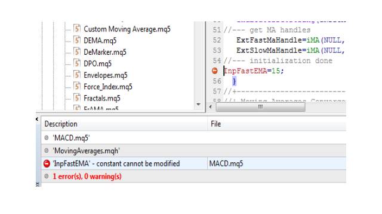Viewport: 382px width, 214px height.
Task: Click code line 53 ExtSlowMaHandle=iMA
Action: pos(291,50)
